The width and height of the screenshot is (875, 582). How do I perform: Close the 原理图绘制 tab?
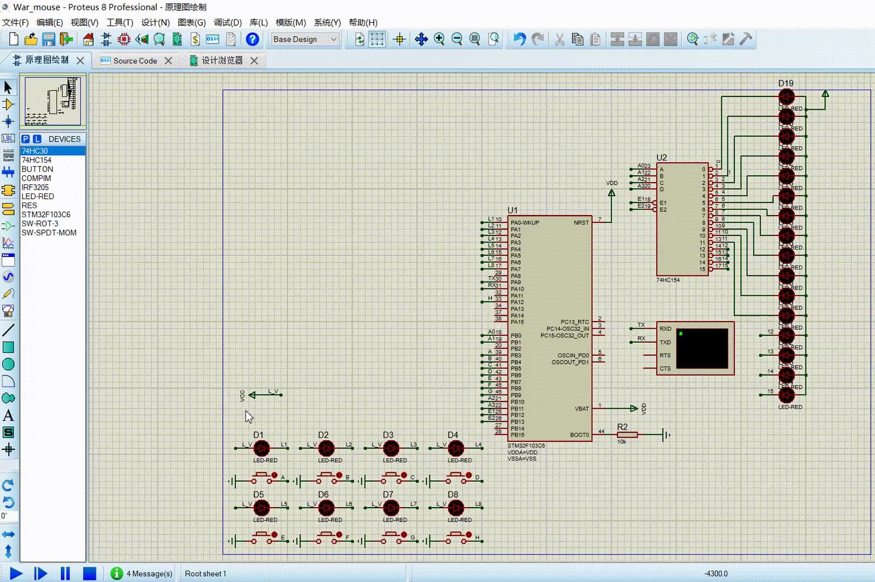click(80, 60)
